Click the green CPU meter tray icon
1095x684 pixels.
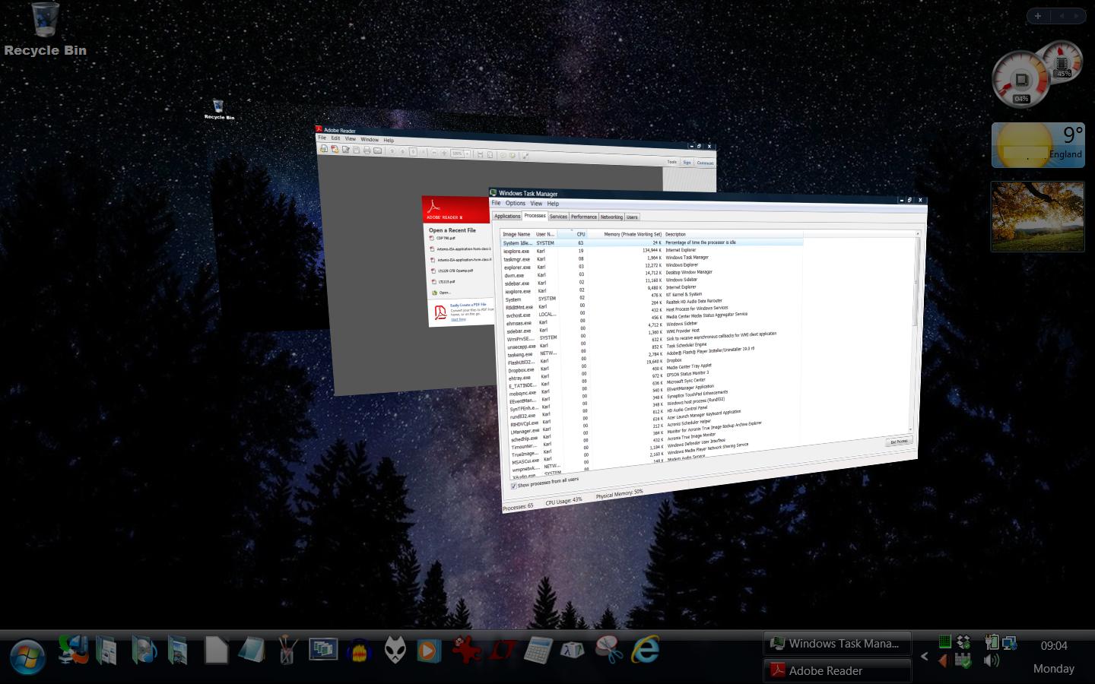pos(944,641)
